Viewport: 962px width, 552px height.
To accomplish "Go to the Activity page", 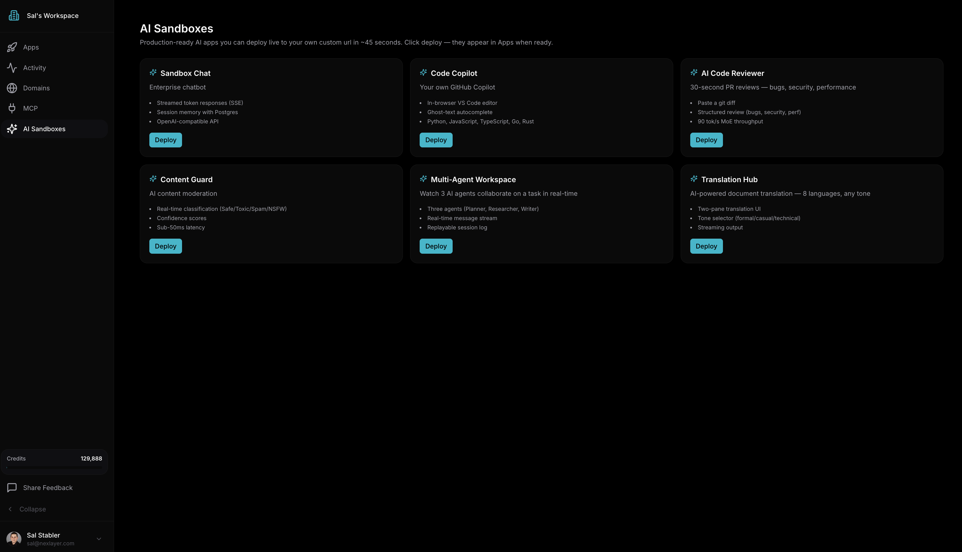I will [54, 67].
